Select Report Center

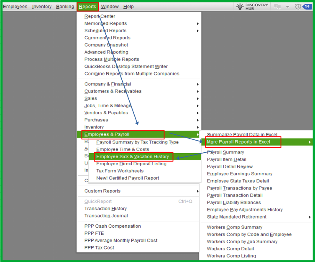point(100,16)
